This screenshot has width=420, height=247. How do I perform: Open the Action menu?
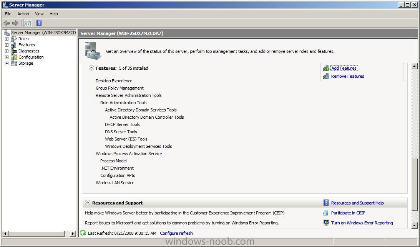[23, 14]
